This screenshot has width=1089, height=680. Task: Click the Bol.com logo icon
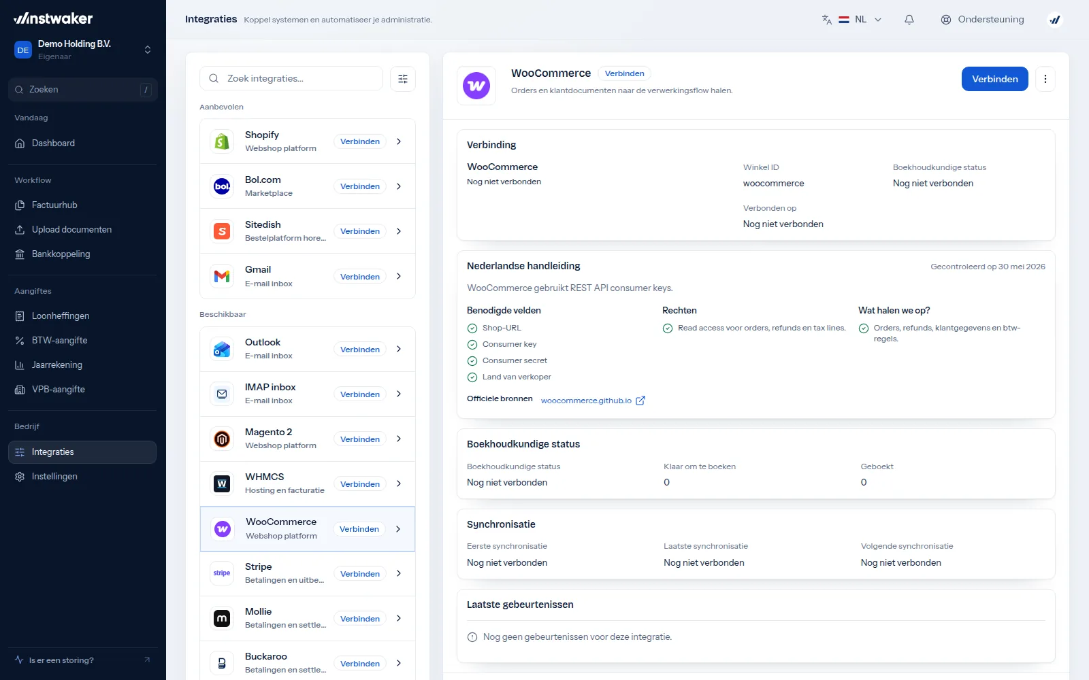point(222,186)
